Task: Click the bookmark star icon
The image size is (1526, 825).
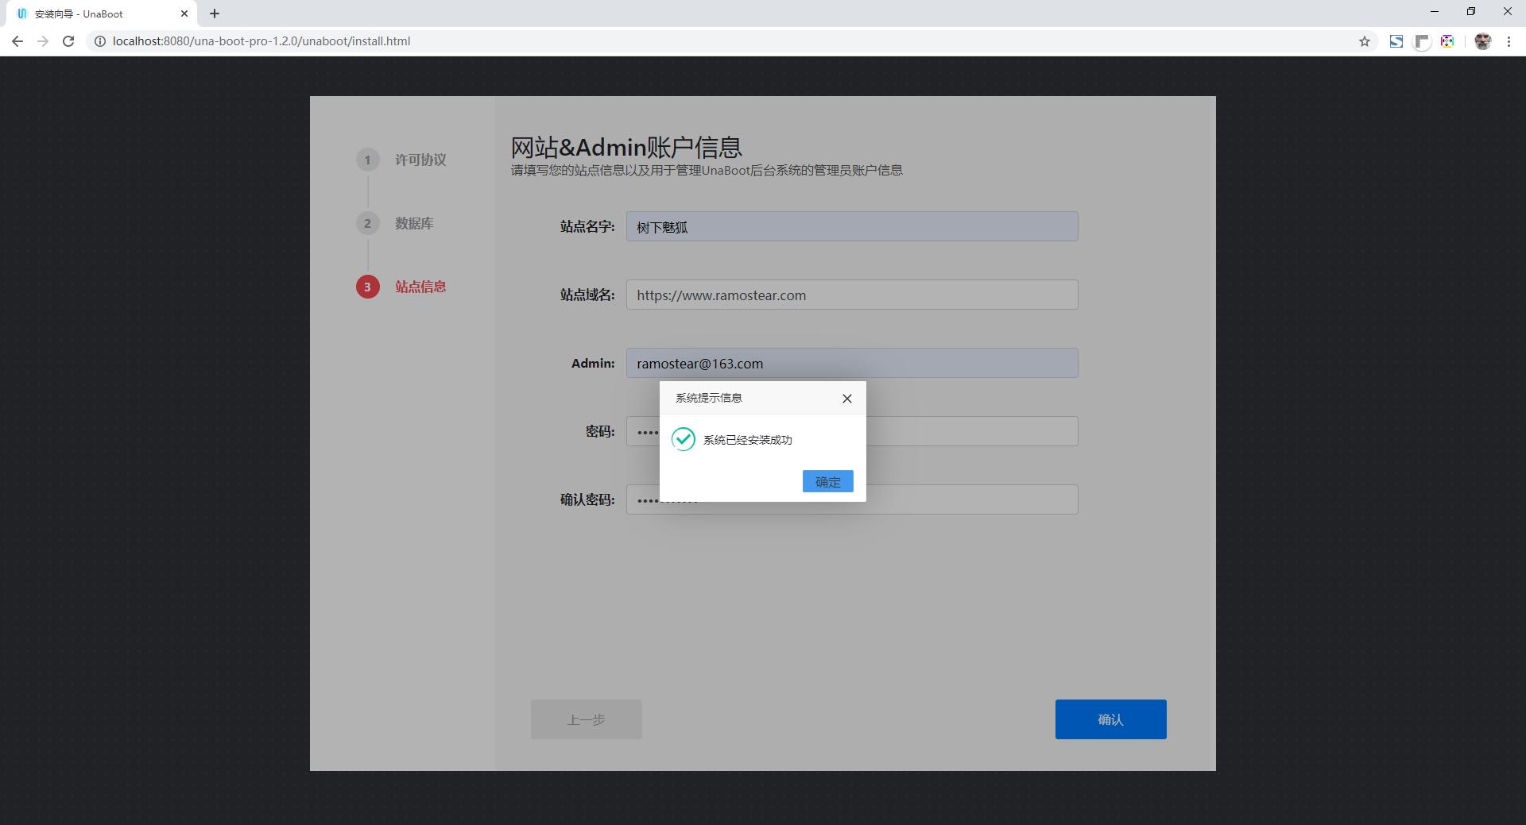Action: click(1365, 40)
